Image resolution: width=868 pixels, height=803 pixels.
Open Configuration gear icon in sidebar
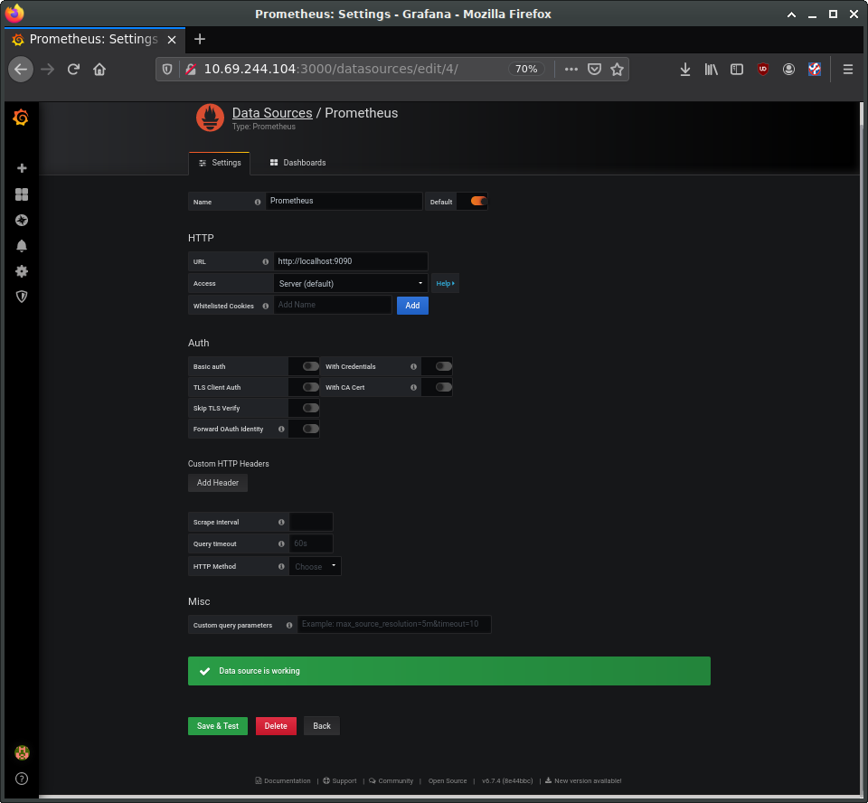(x=22, y=271)
